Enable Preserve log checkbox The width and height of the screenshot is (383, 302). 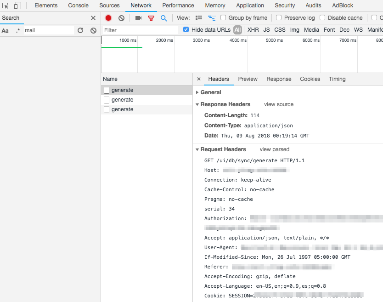[x=279, y=17]
